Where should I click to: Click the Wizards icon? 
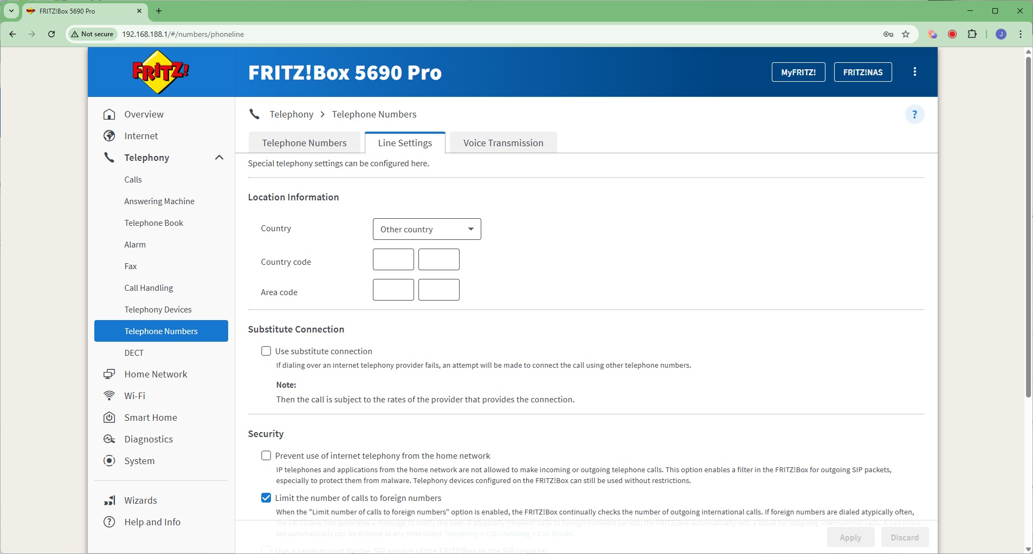tap(109, 500)
